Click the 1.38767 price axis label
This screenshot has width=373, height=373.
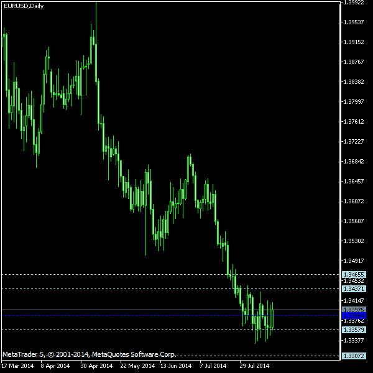click(354, 62)
